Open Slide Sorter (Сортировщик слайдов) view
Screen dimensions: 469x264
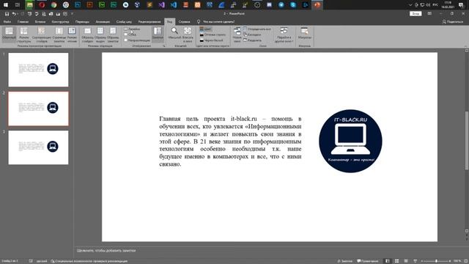[x=42, y=34]
